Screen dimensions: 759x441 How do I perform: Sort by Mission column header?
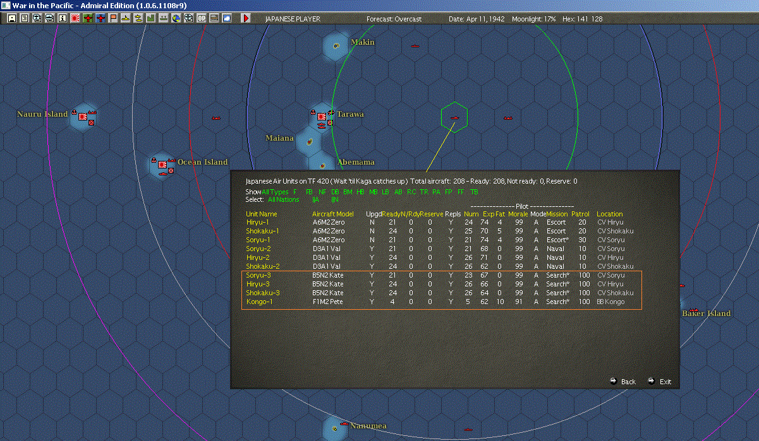click(557, 215)
